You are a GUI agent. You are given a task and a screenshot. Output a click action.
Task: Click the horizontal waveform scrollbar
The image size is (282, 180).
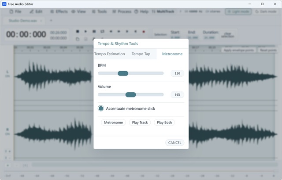pyautogui.click(x=155, y=165)
